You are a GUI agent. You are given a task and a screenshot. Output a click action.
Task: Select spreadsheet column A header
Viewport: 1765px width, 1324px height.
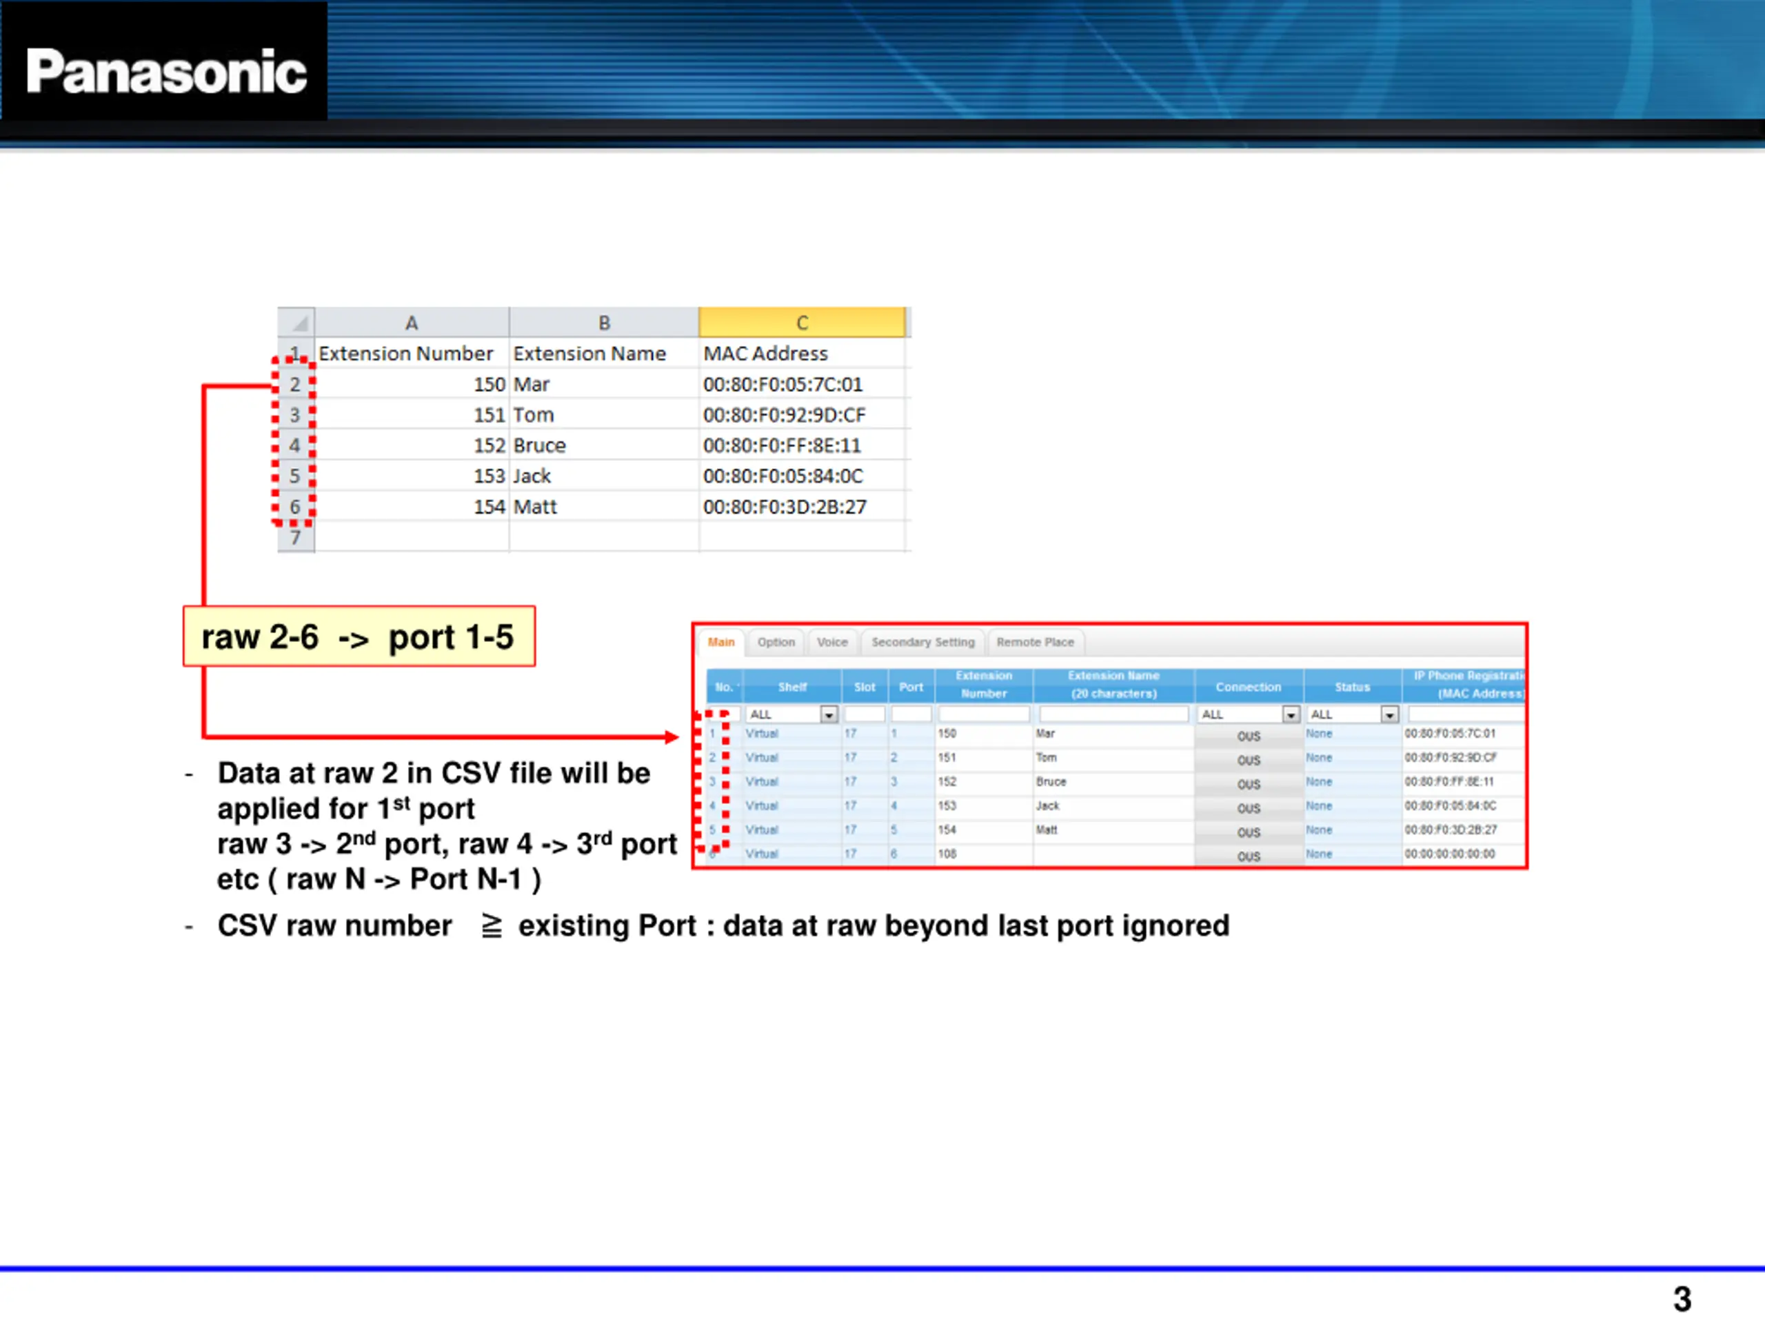pyautogui.click(x=412, y=323)
